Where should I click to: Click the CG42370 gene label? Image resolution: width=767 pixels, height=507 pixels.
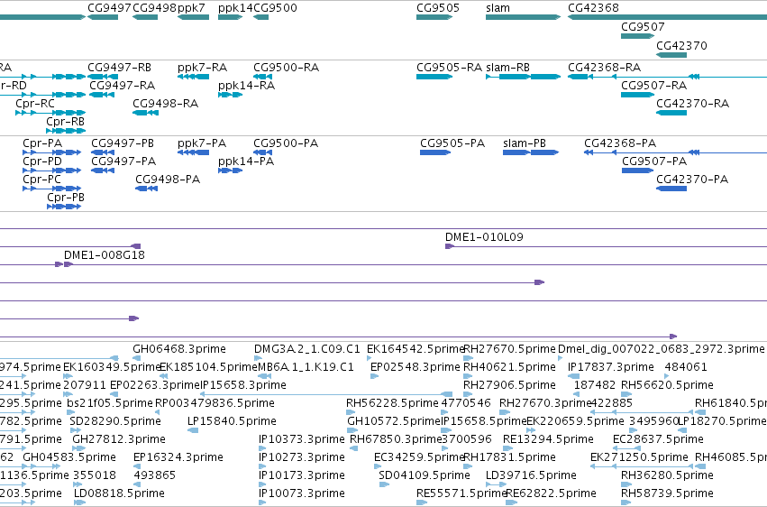pos(681,45)
